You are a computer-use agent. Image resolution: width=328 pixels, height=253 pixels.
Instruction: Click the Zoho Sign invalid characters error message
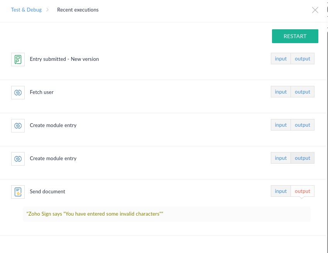tap(94, 214)
